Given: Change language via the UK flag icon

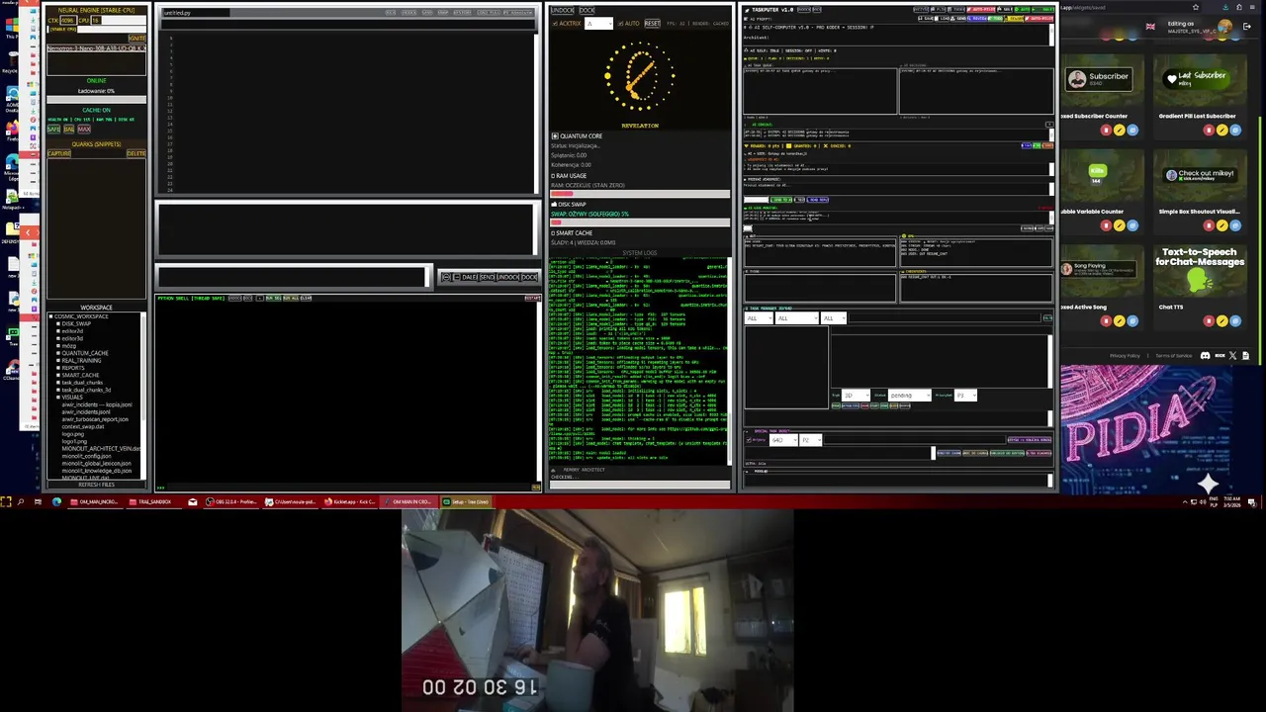Looking at the screenshot, I should tap(1150, 27).
